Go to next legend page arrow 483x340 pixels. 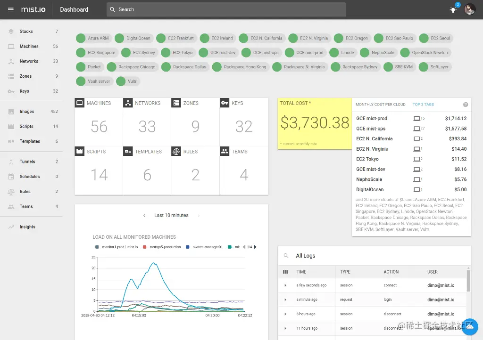point(255,247)
